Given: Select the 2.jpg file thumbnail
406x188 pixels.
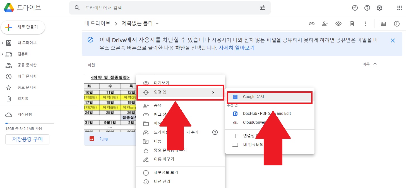Looking at the screenshot, I should [x=110, y=103].
